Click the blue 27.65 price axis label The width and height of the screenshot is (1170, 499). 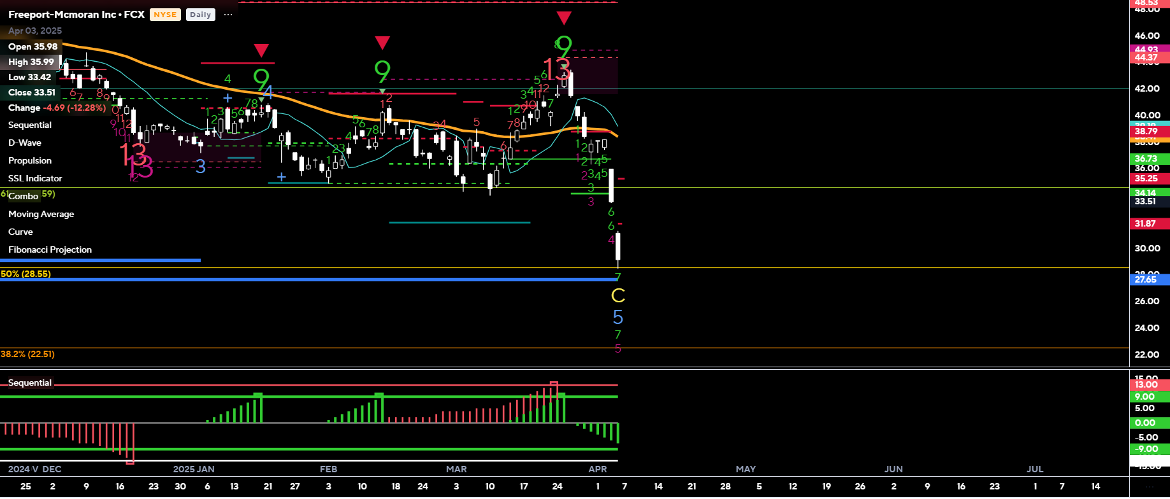tap(1146, 279)
